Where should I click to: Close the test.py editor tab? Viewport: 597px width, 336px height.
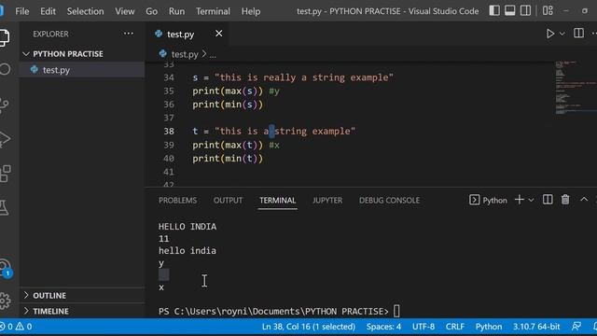click(x=219, y=34)
